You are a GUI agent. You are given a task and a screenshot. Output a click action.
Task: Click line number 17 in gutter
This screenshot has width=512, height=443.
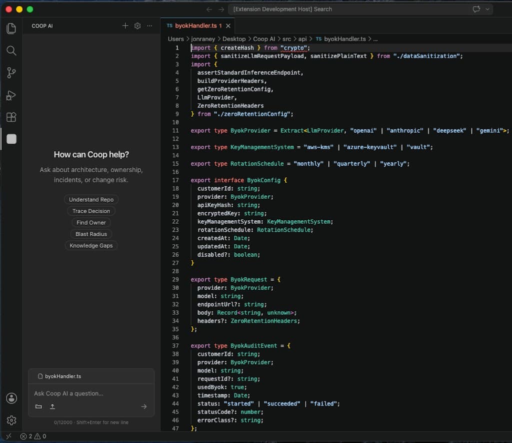pyautogui.click(x=175, y=180)
